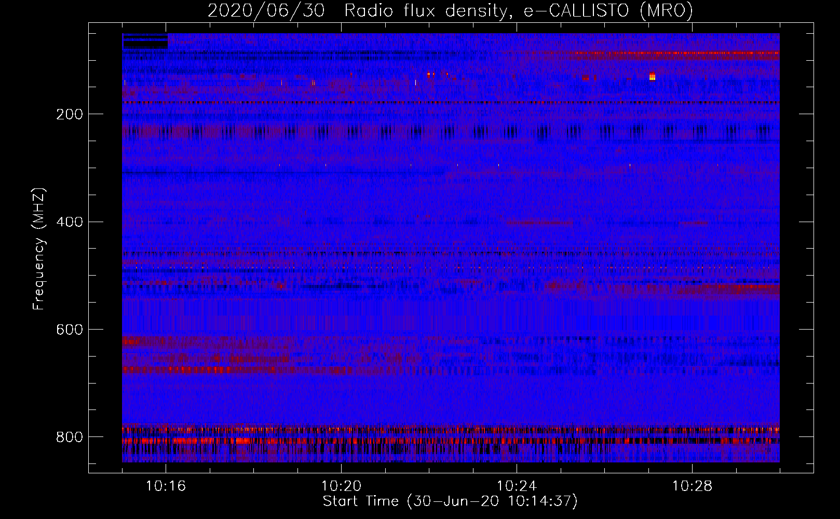
Task: Click the 'Frequency (MHZ)' axis label
Action: pos(39,249)
